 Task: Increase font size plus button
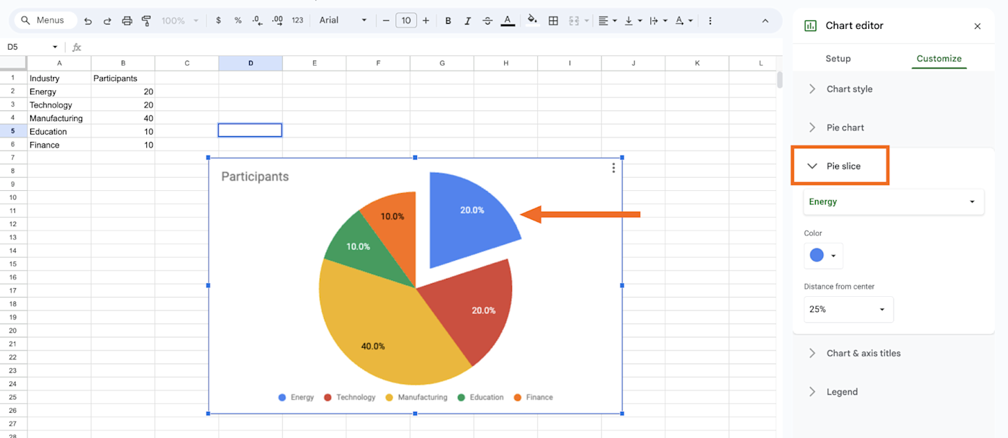426,21
